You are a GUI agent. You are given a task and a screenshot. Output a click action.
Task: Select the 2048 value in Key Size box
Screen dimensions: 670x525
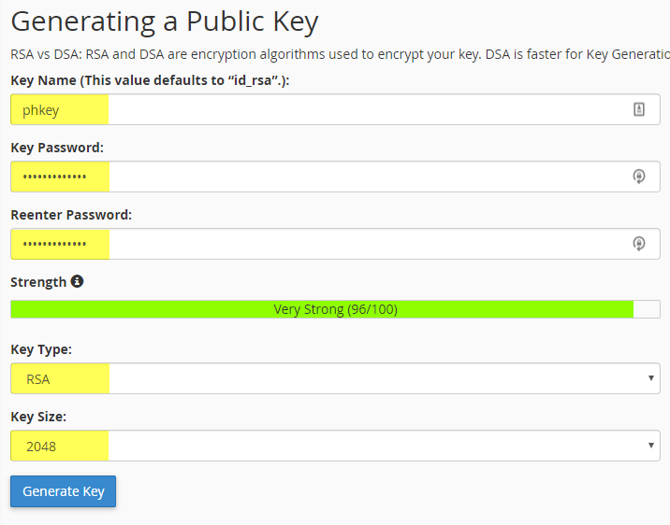[41, 447]
